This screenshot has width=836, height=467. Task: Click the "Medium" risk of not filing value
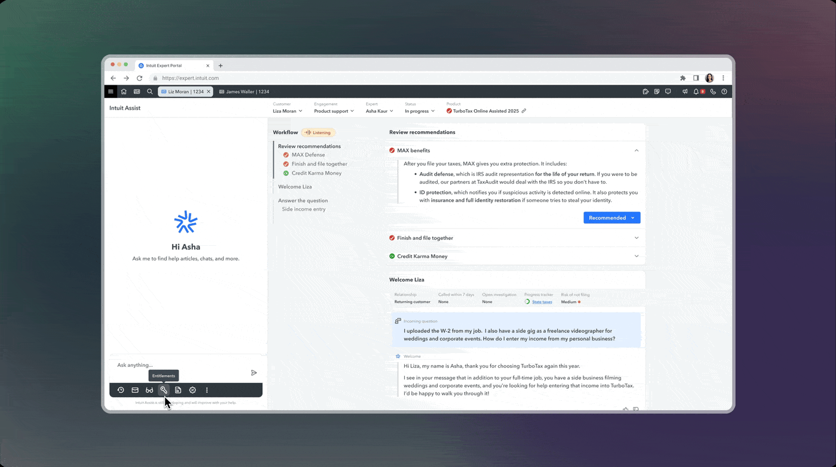(569, 302)
